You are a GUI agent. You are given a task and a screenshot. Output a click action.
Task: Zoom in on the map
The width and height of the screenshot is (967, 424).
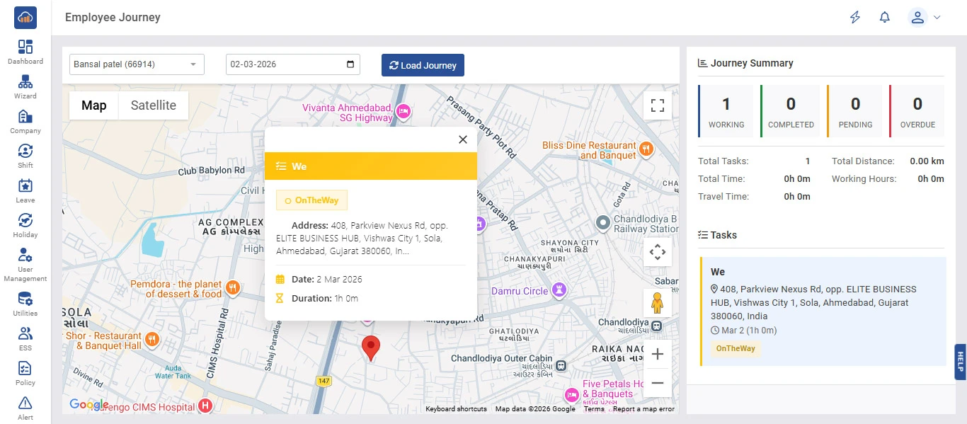coord(657,354)
